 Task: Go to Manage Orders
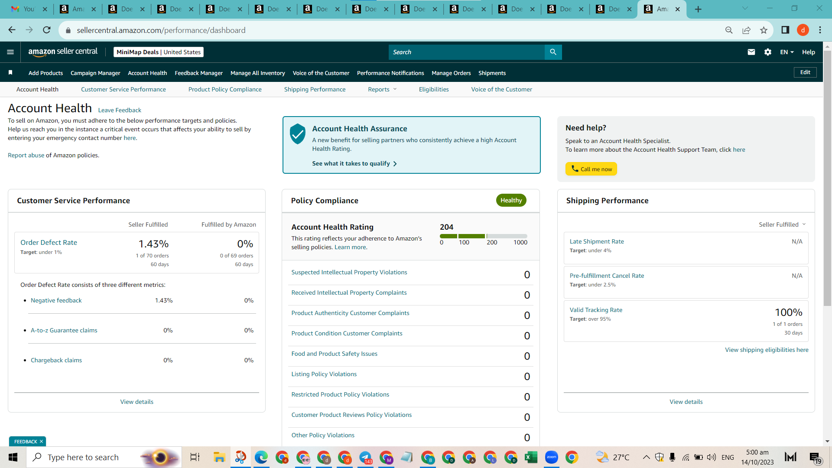pyautogui.click(x=451, y=73)
